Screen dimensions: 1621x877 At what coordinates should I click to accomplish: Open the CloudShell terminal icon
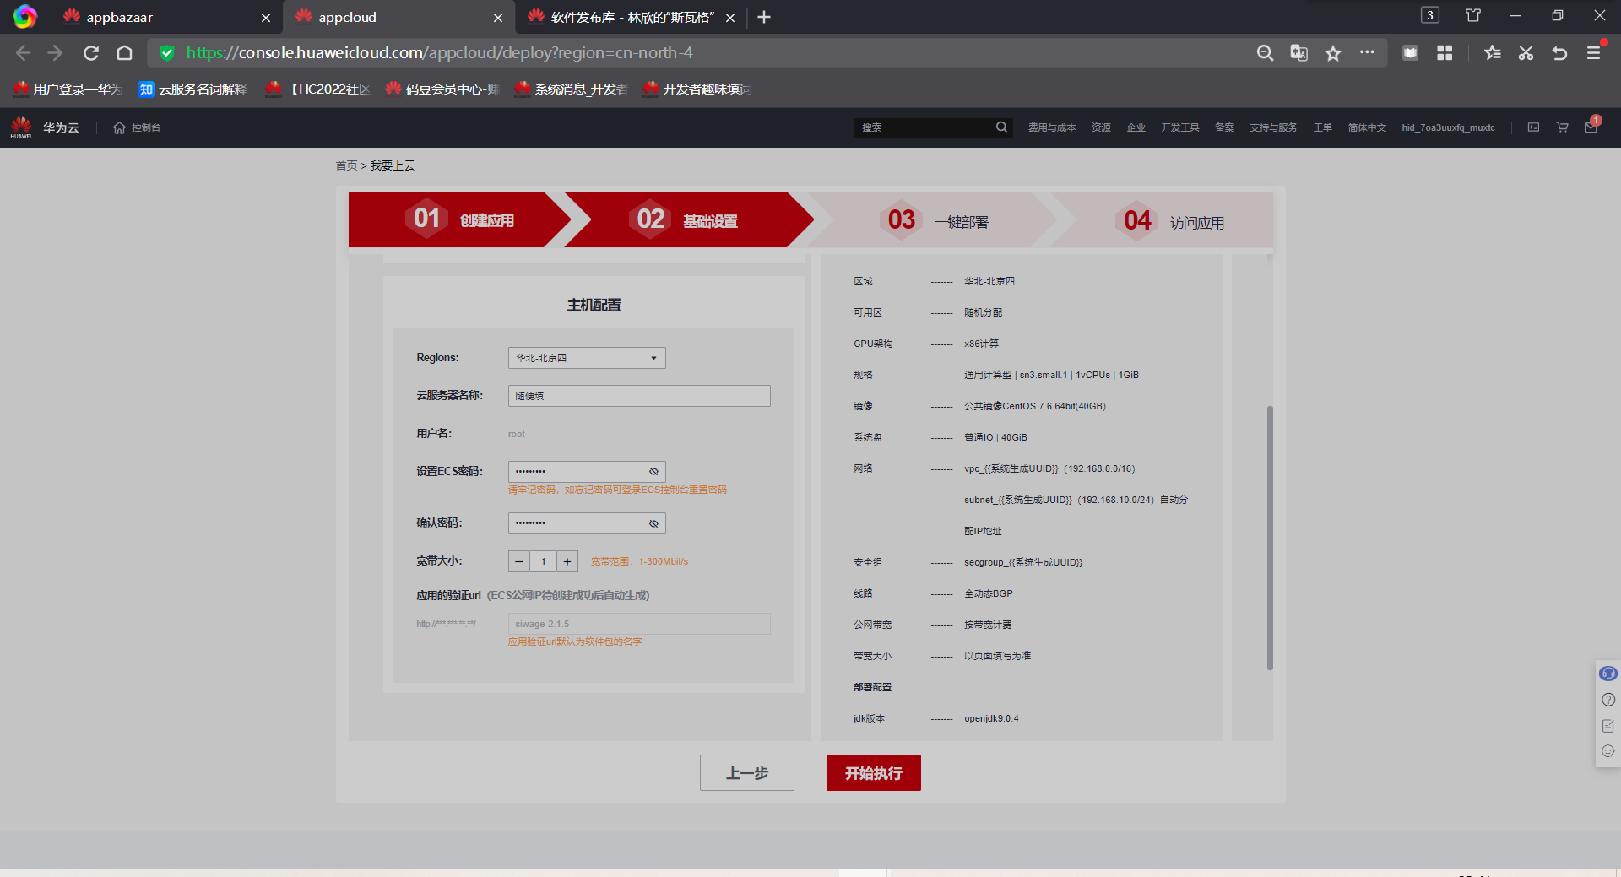point(1533,127)
